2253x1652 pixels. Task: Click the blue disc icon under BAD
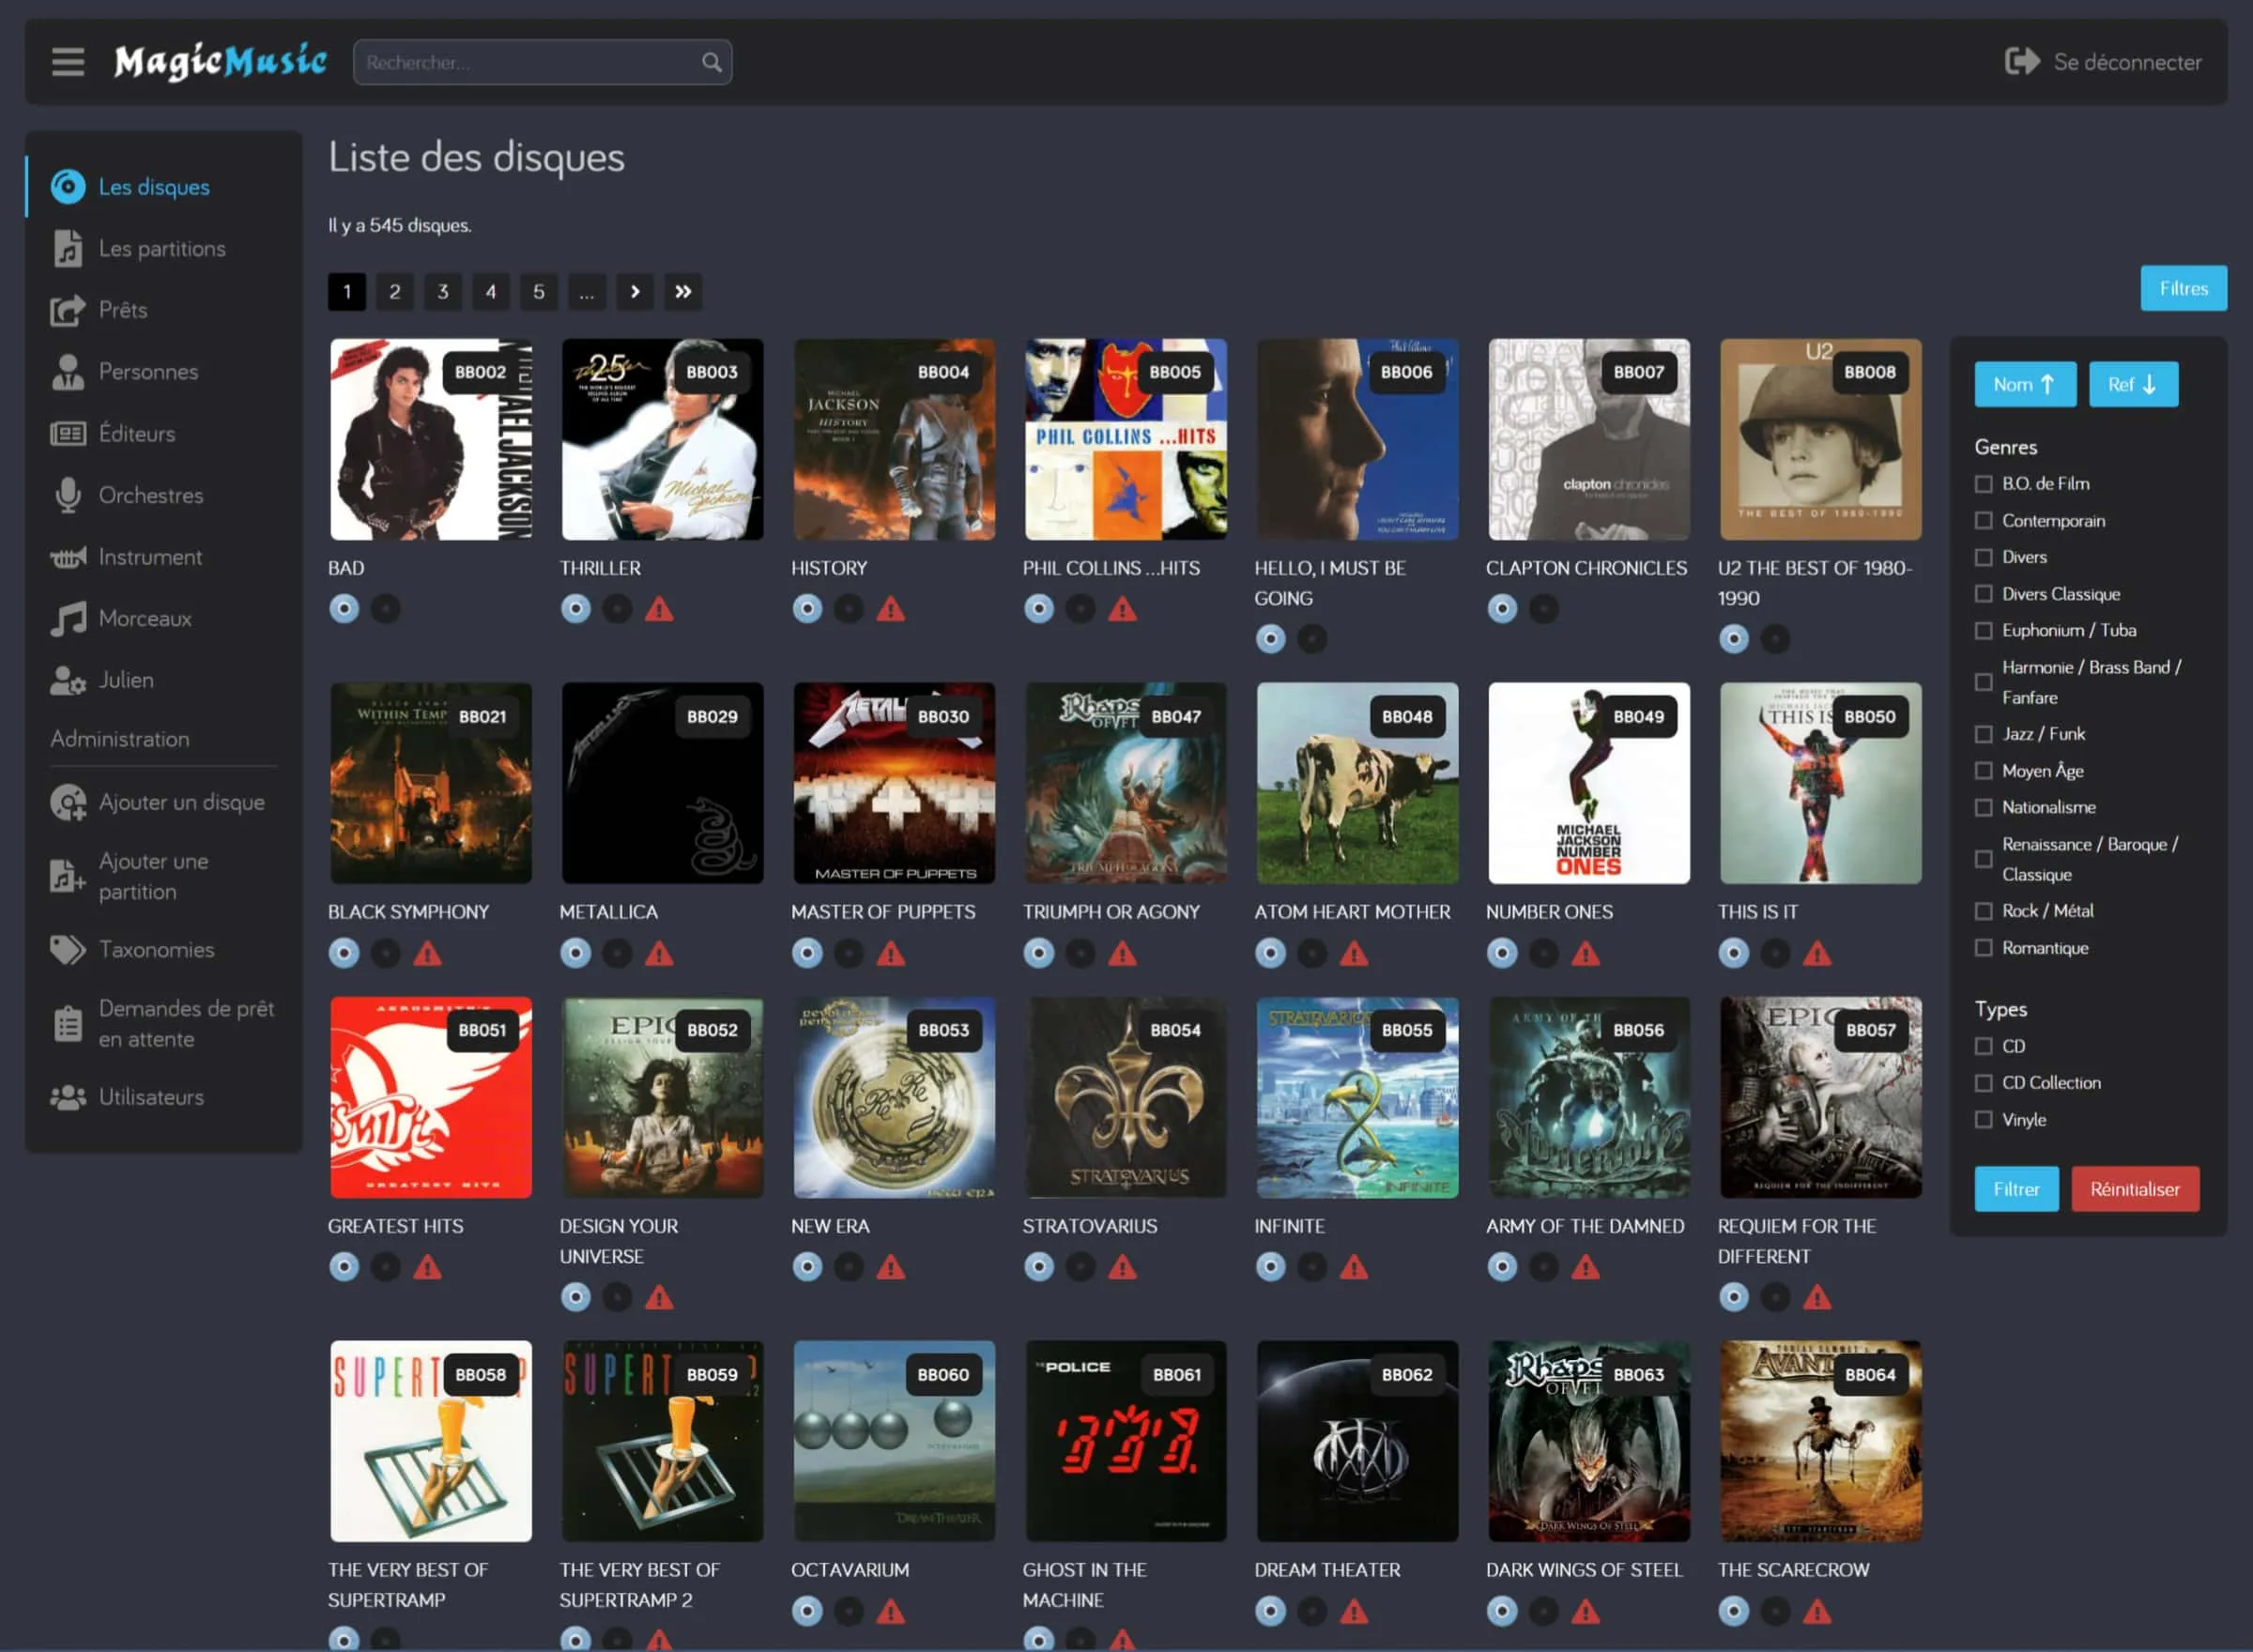(x=344, y=608)
